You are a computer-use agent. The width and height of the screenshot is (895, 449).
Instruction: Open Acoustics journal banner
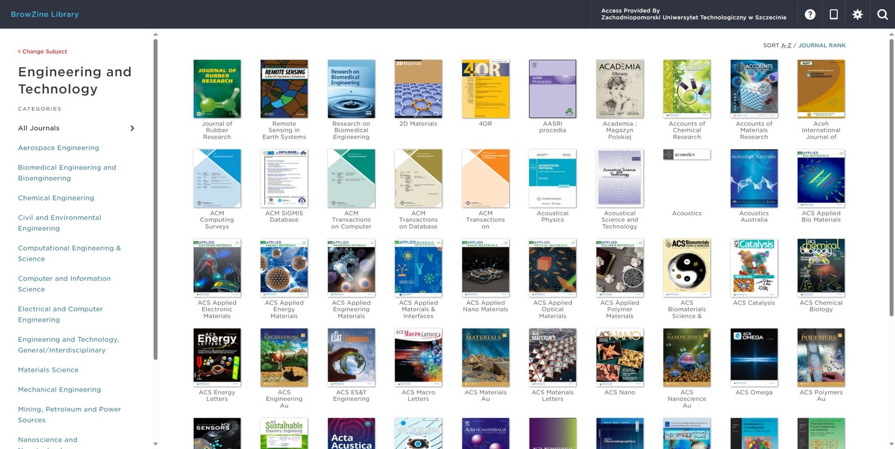(x=687, y=154)
